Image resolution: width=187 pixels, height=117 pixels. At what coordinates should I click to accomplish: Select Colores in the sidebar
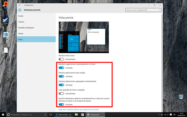pyautogui.click(x=36, y=22)
